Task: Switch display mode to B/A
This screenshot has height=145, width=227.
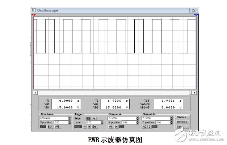Action: coord(50,127)
